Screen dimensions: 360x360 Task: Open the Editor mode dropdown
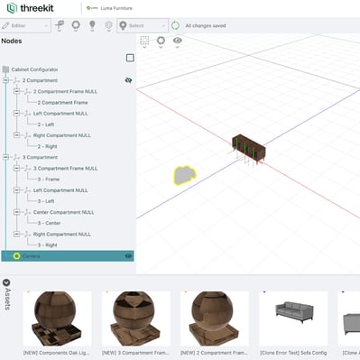tap(25, 26)
